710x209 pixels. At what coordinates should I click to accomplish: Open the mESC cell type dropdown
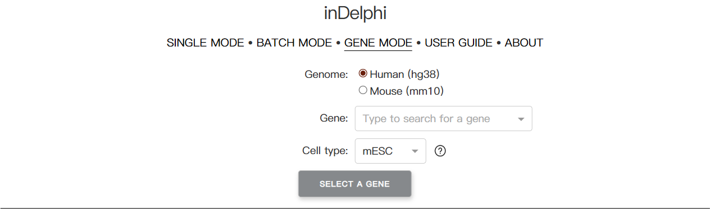(390, 151)
